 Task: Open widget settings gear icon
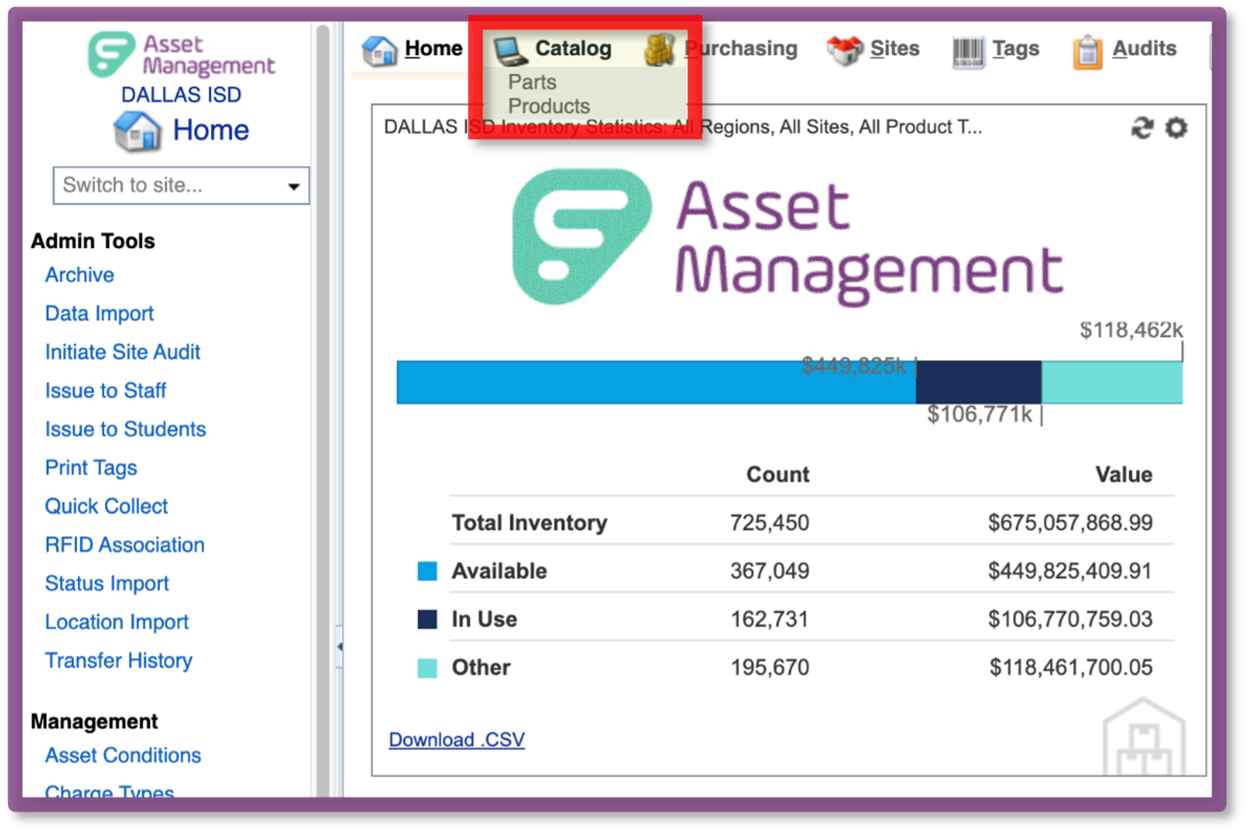pyautogui.click(x=1176, y=128)
